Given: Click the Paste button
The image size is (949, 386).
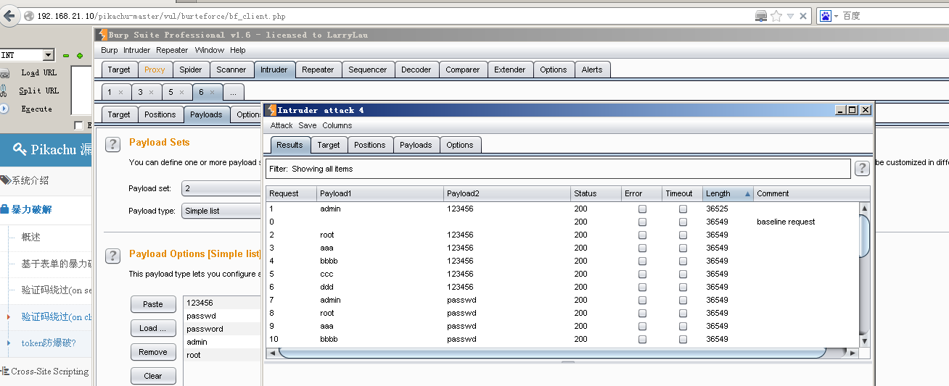Looking at the screenshot, I should click(x=153, y=304).
